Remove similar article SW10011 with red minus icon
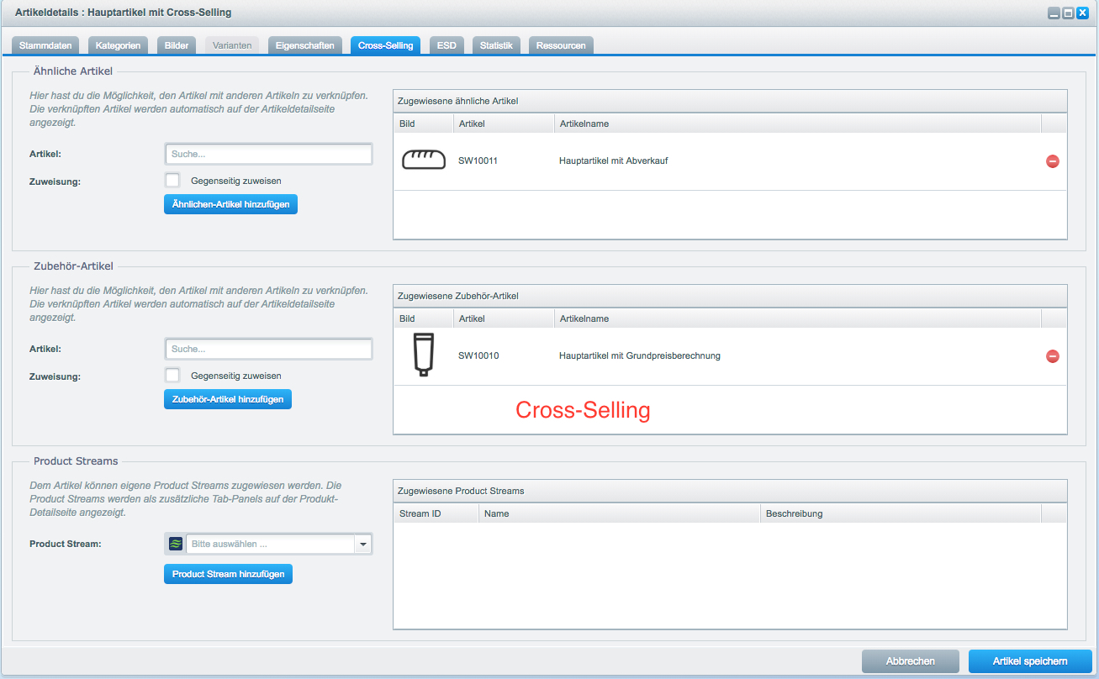This screenshot has height=679, width=1099. [1052, 161]
